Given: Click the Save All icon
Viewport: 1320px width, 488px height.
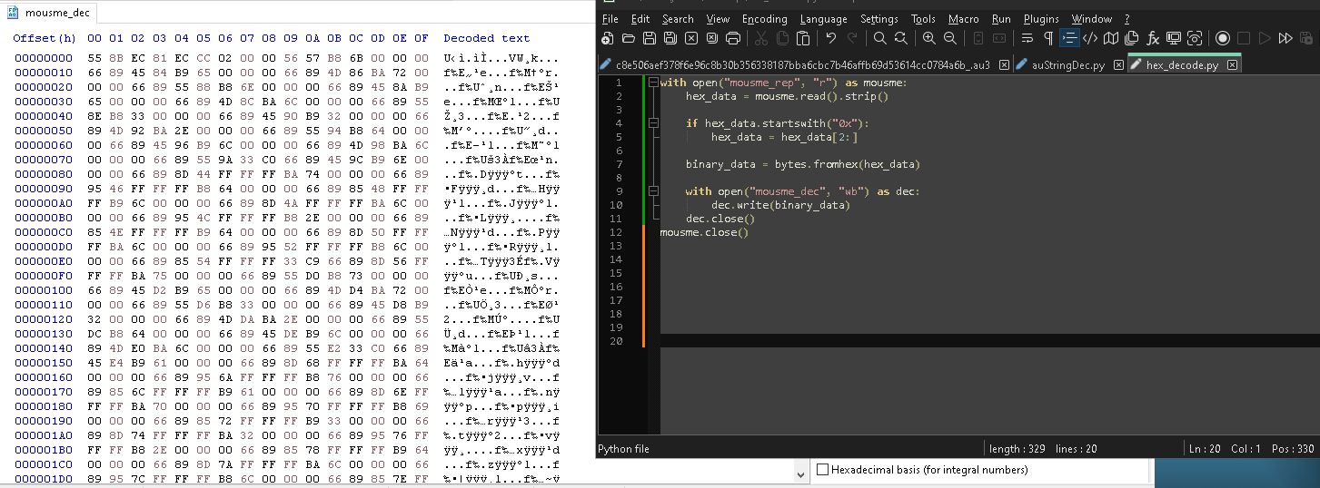Looking at the screenshot, I should click(x=670, y=38).
